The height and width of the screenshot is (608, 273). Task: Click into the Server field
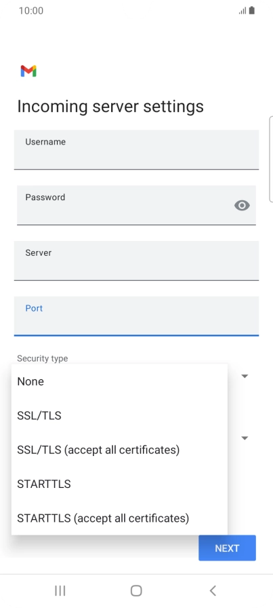(136, 261)
